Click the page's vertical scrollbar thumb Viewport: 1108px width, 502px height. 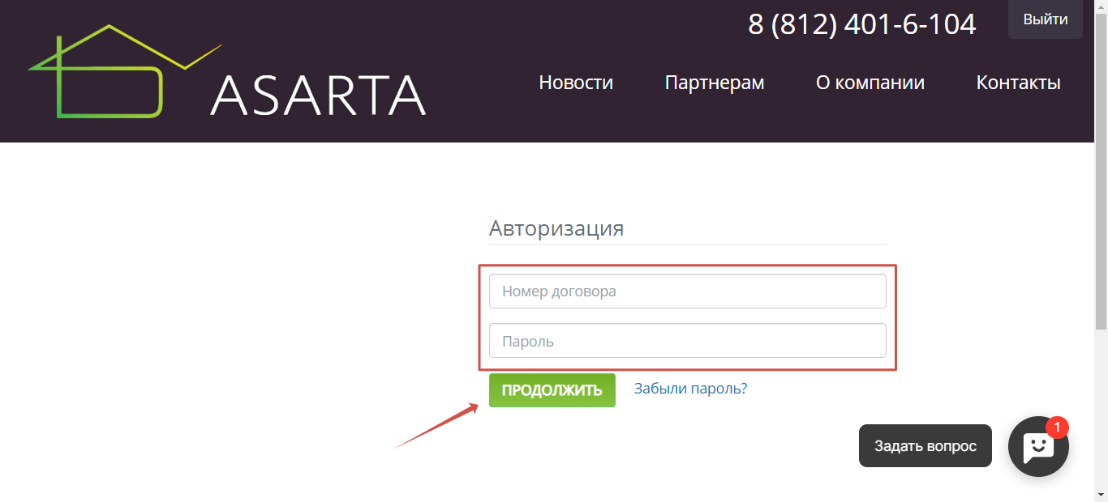pos(1101,170)
